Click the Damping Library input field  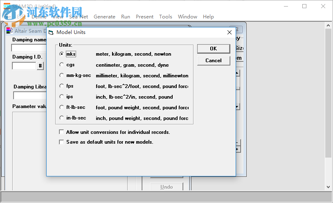[x=30, y=95]
